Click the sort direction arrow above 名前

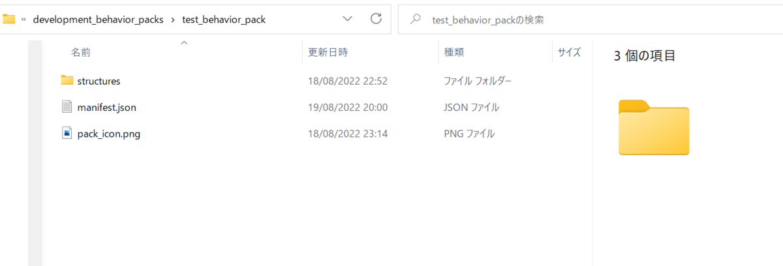point(184,42)
